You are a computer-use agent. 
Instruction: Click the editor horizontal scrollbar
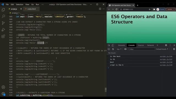click(x=50, y=96)
